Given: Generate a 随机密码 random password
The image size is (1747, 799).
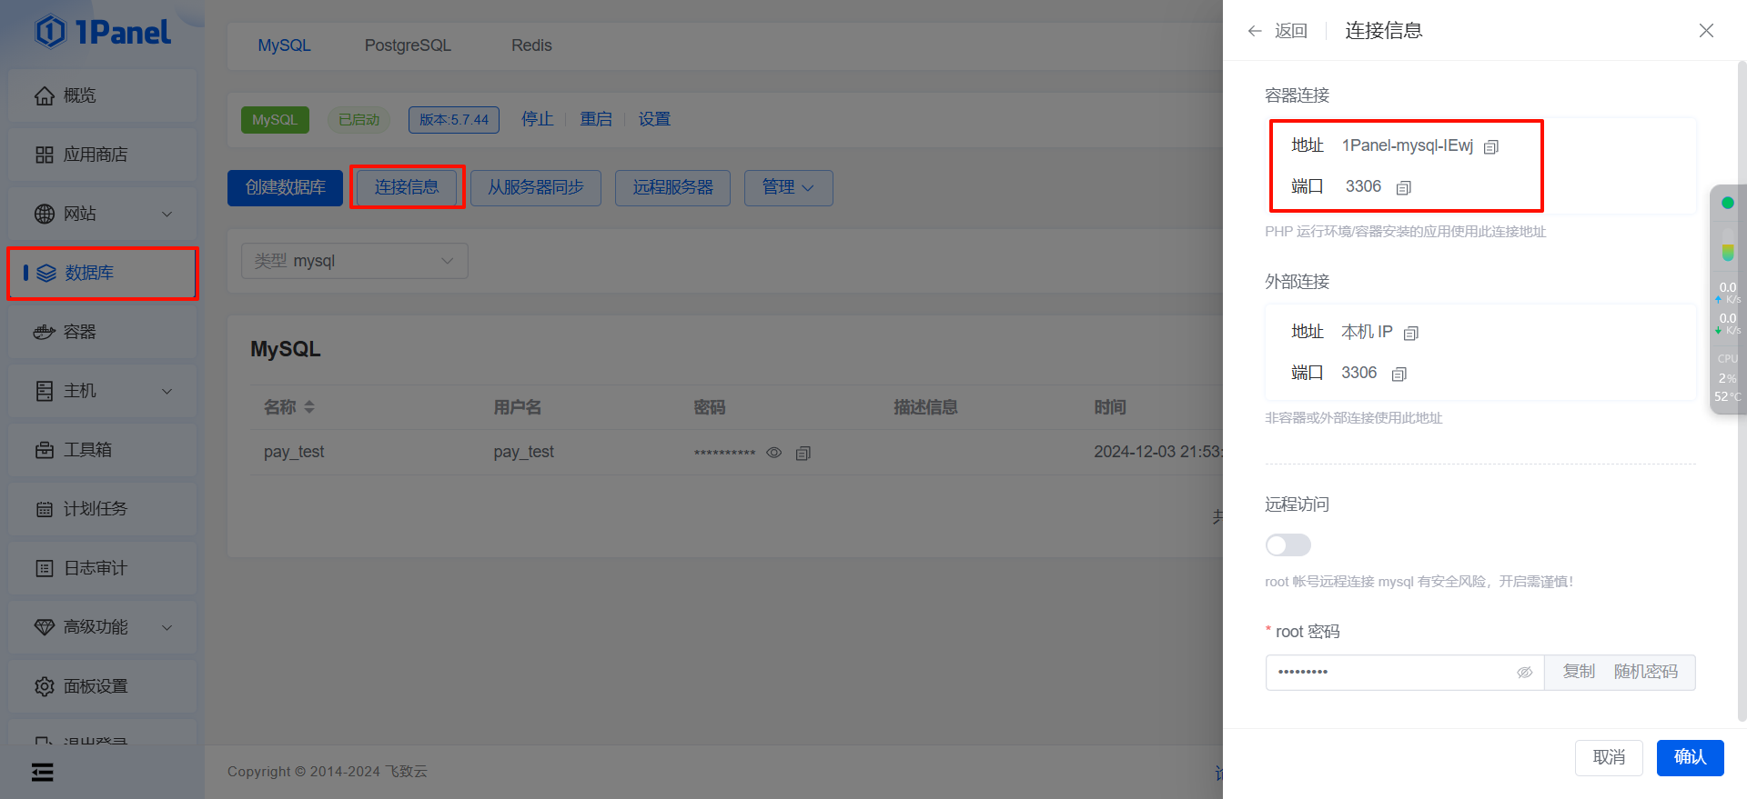Looking at the screenshot, I should pos(1645,672).
